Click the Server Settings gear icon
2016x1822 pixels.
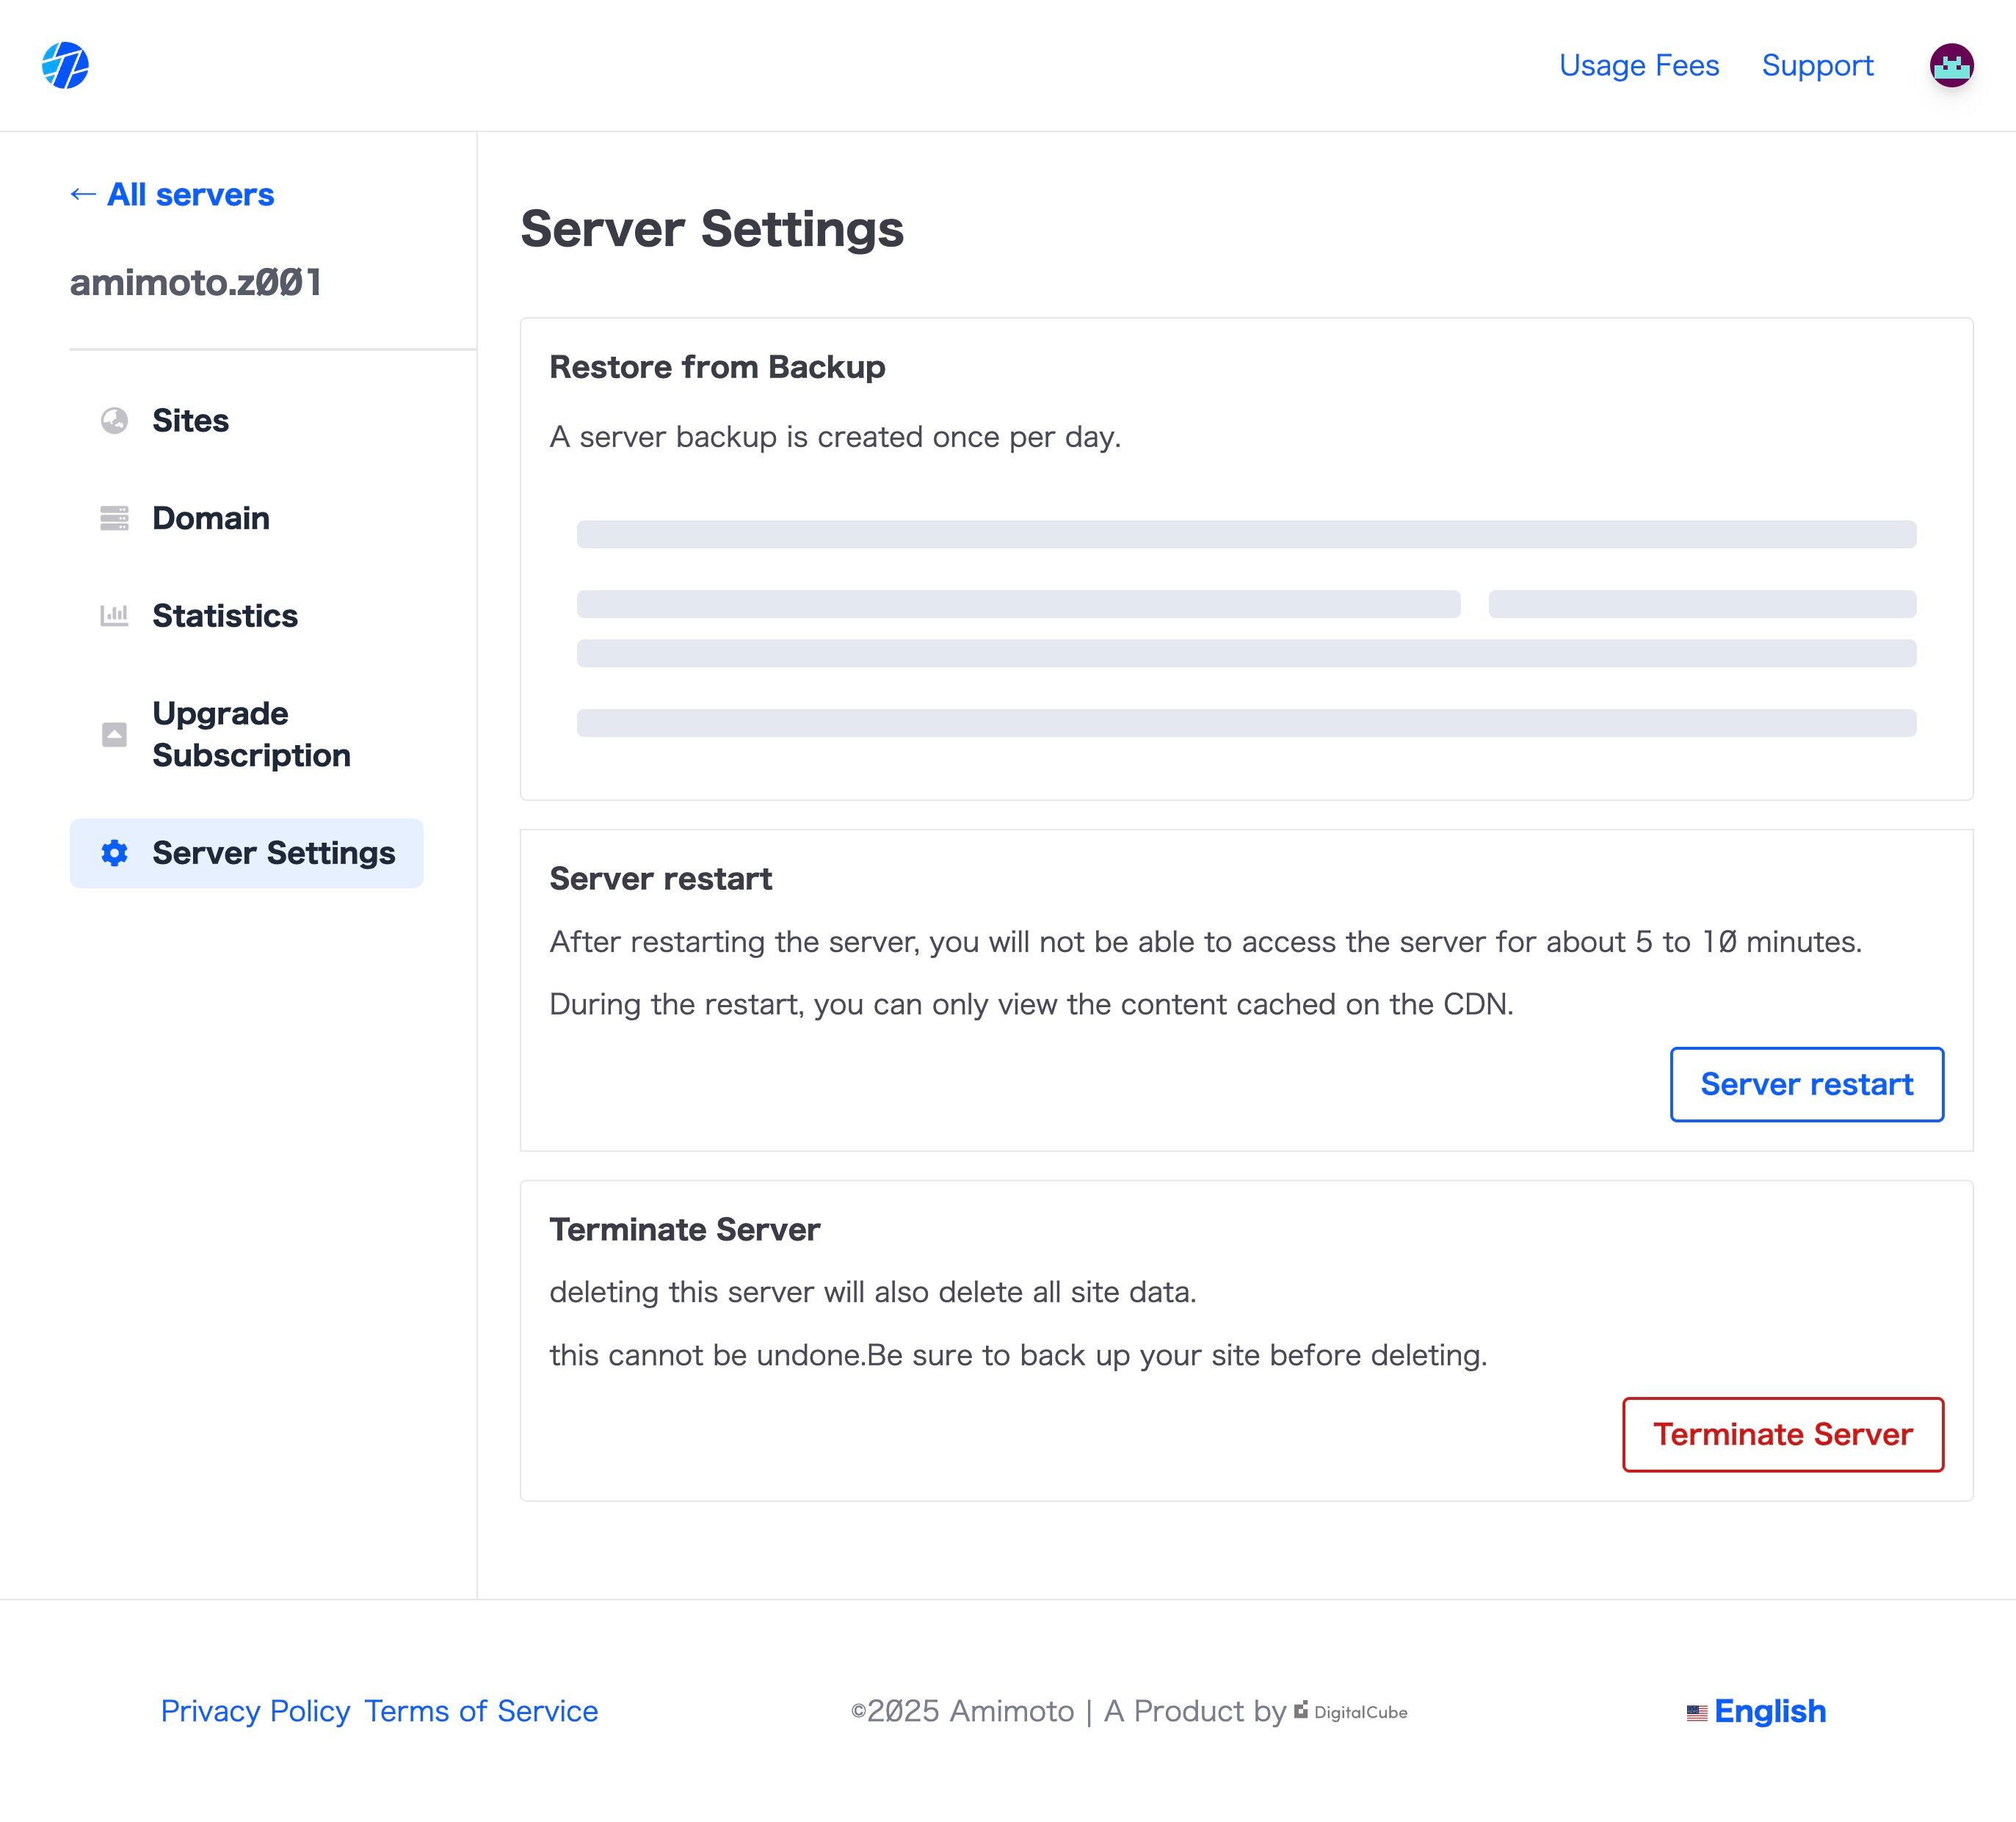(x=114, y=853)
